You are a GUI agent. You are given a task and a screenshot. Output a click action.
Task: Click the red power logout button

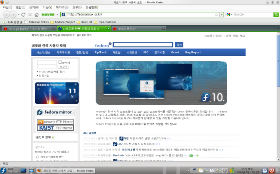pyautogui.click(x=272, y=171)
